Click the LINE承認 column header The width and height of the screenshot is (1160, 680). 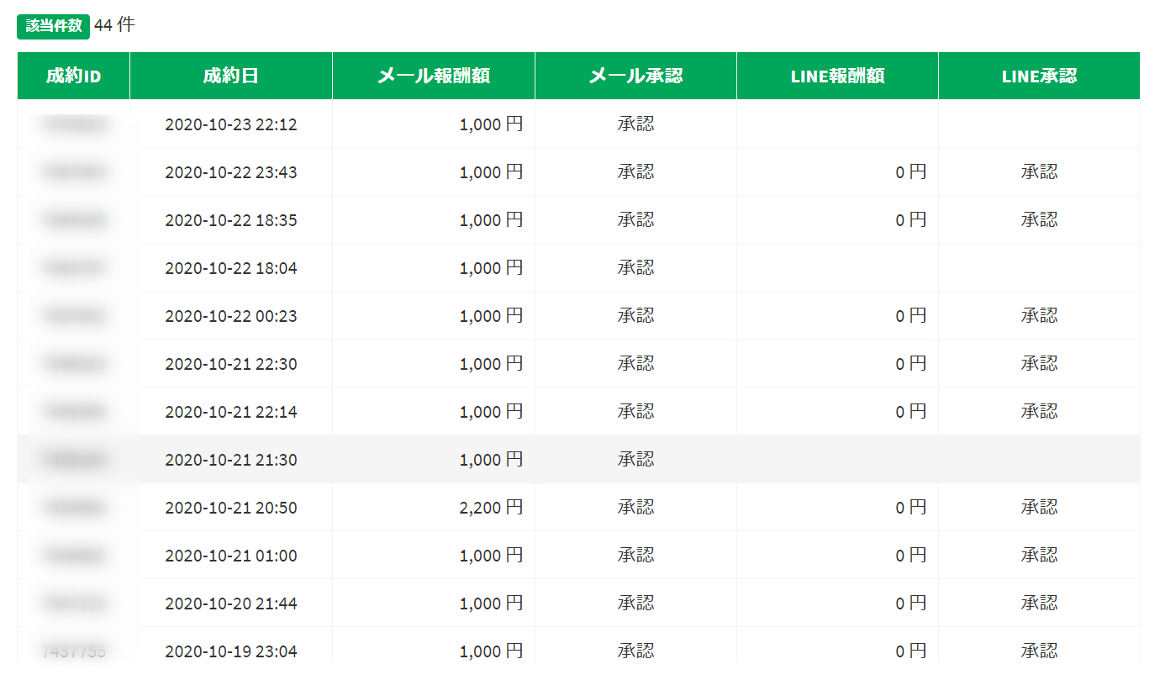pos(1039,76)
